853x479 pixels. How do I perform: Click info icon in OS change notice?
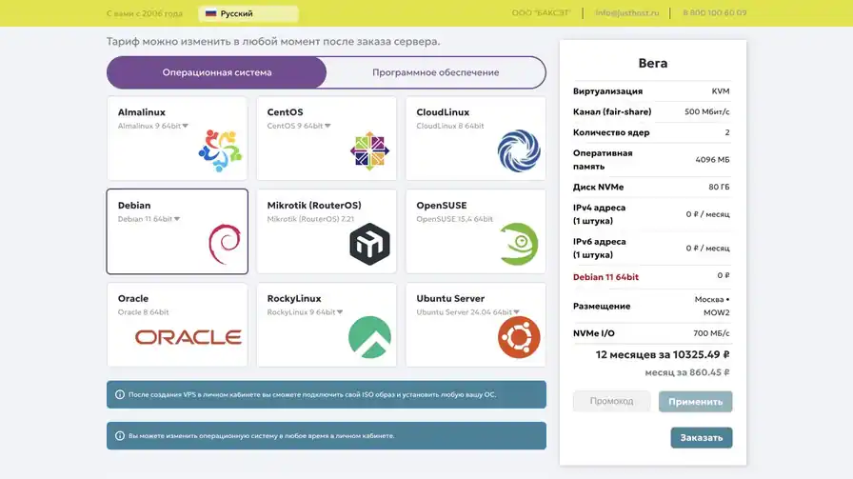120,436
